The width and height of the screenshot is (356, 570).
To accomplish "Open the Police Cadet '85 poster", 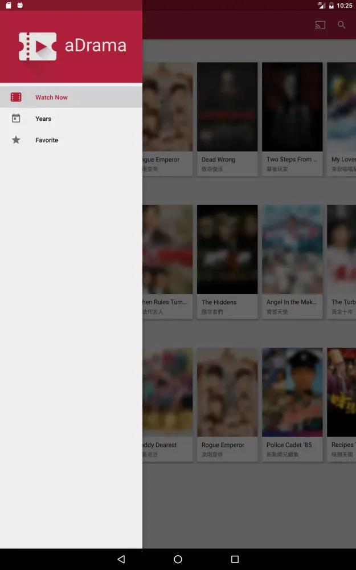I will (x=292, y=392).
